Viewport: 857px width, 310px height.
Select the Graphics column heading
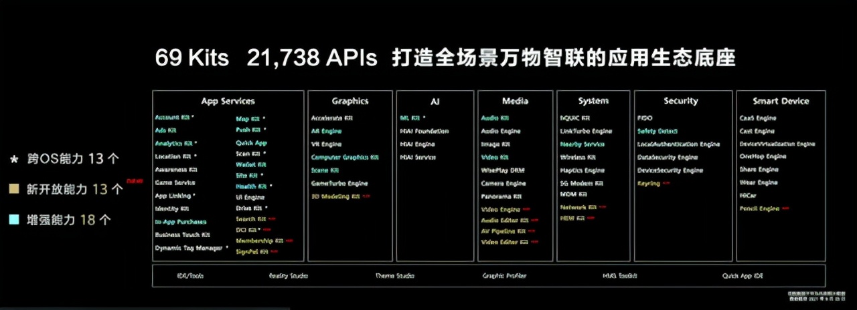350,102
